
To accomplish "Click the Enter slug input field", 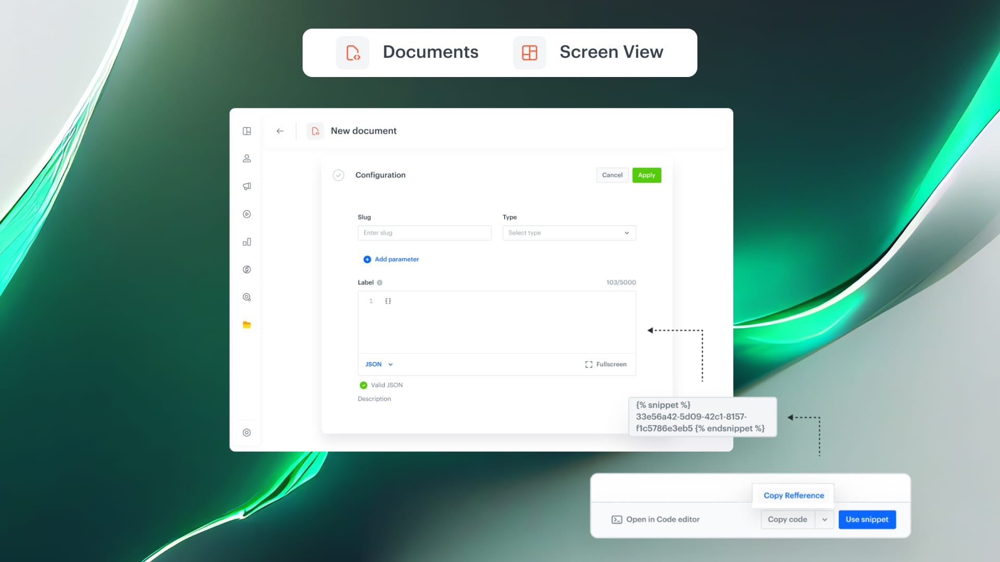I will point(424,233).
